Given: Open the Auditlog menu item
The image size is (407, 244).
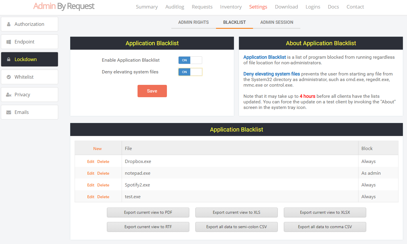Looking at the screenshot, I should click(x=175, y=7).
